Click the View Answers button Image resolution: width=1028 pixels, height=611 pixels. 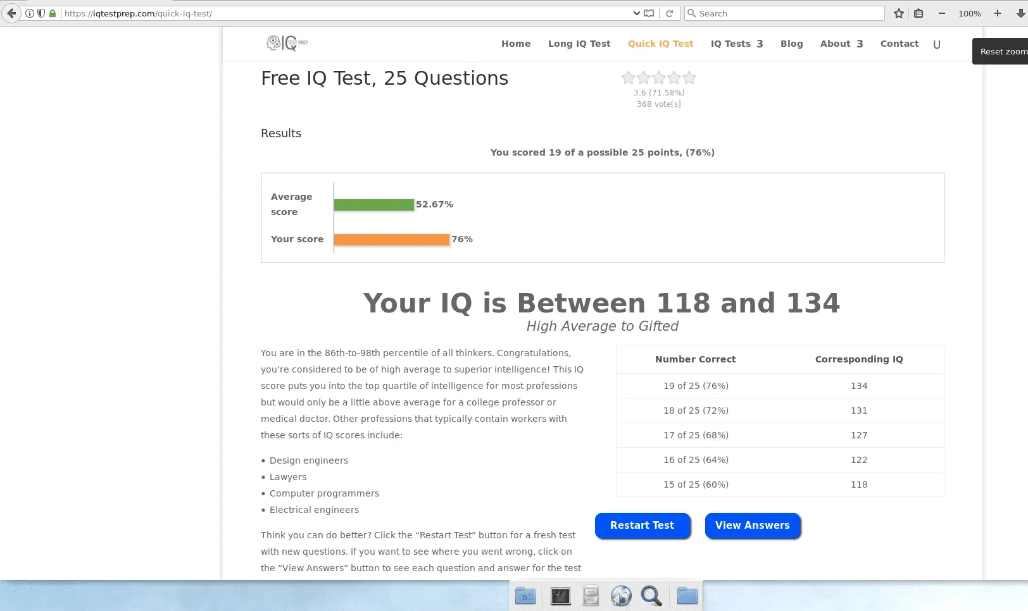coord(752,525)
